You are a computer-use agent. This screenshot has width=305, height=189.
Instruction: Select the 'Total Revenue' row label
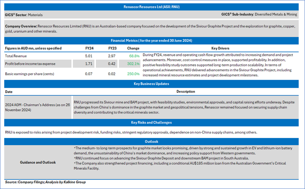coord(16,56)
